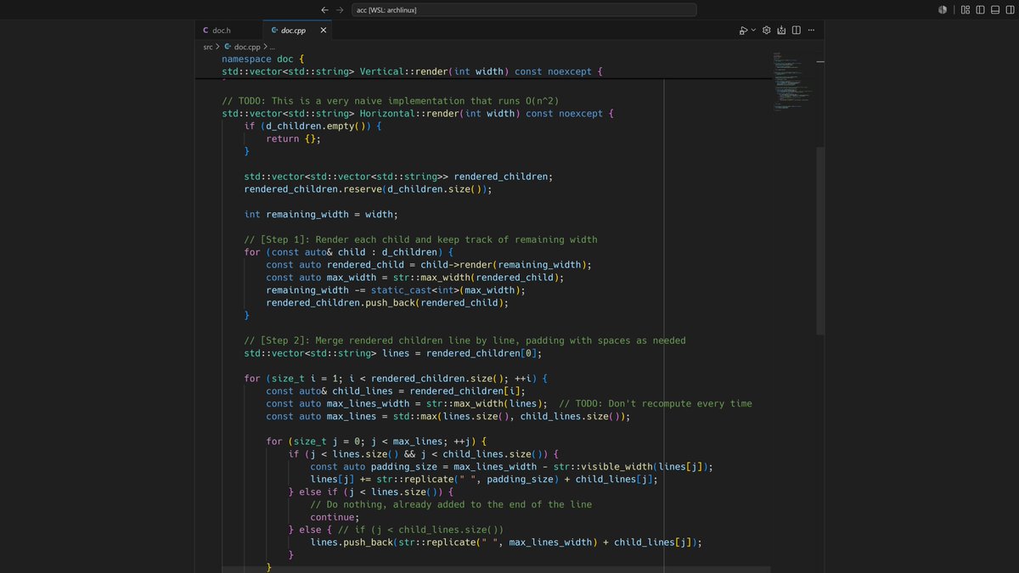Click the 'continue;' statement

click(335, 517)
